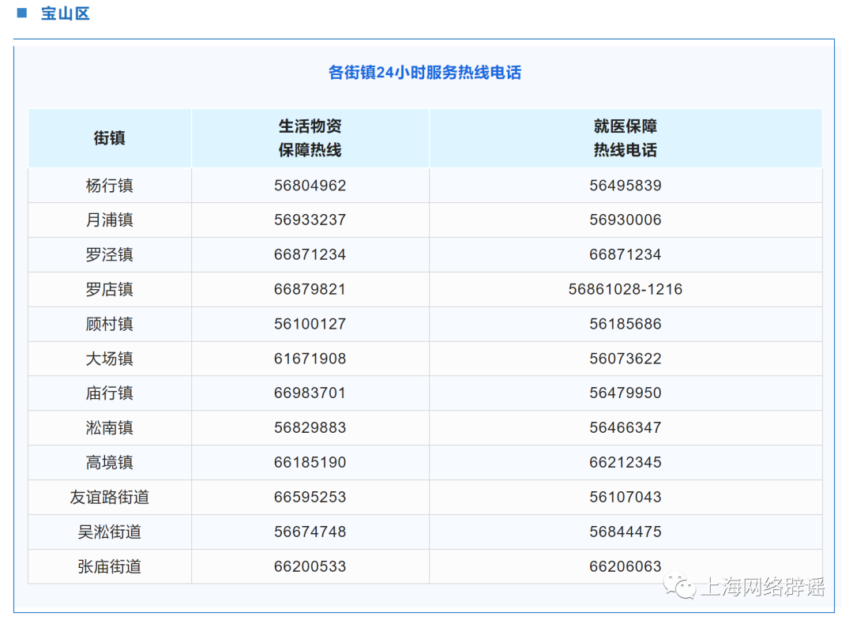Select the 各街镇24小时服务热线电话 title
853x624 pixels.
426,72
